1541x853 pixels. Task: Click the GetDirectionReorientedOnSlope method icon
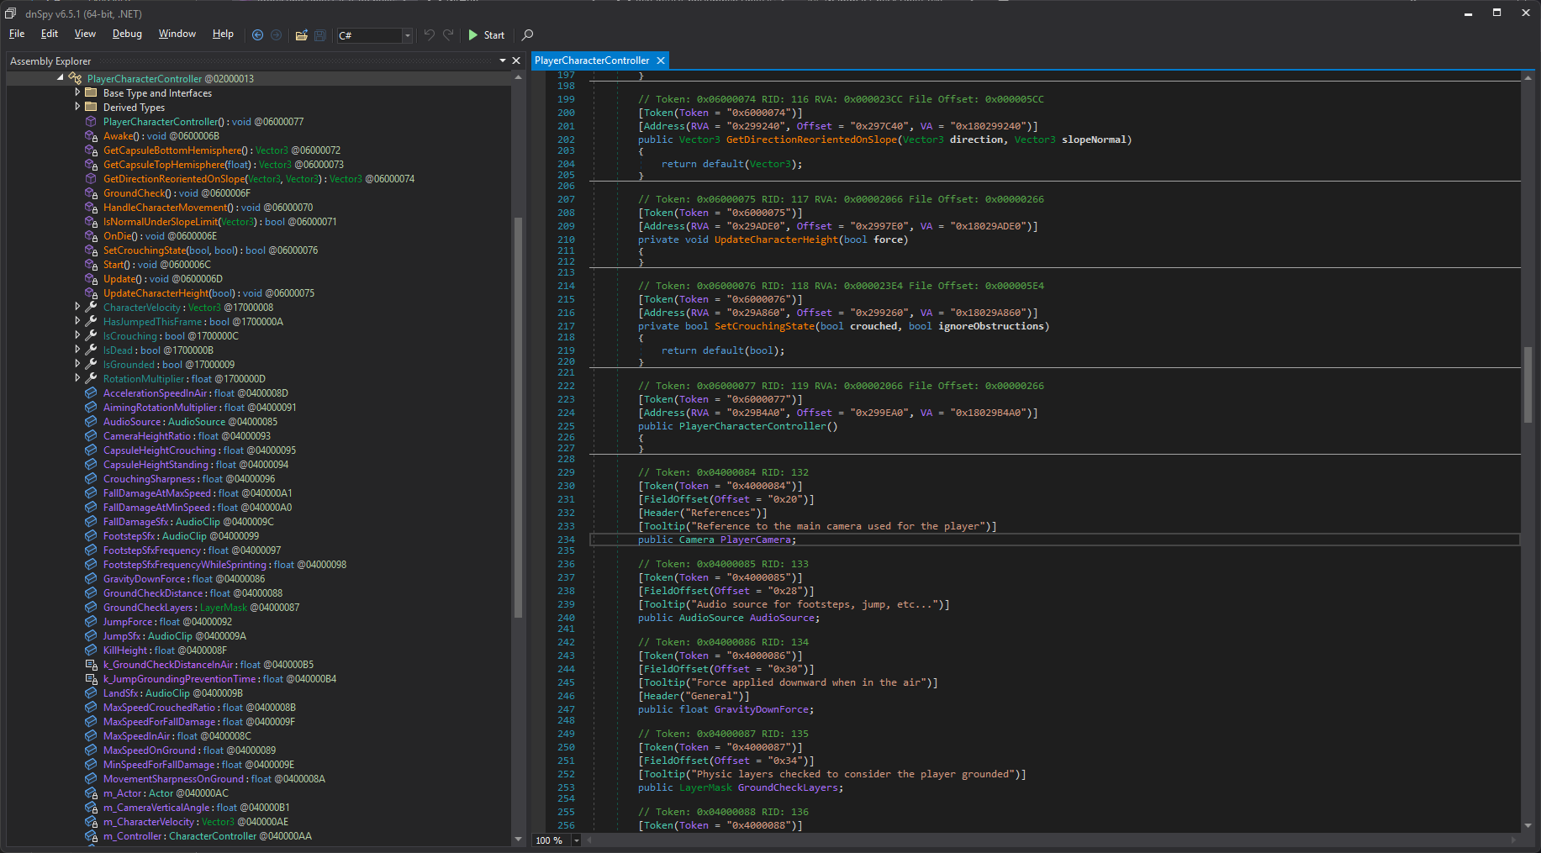coord(91,179)
